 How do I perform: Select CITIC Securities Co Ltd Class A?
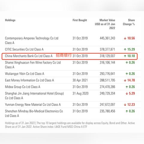[x=24, y=49]
